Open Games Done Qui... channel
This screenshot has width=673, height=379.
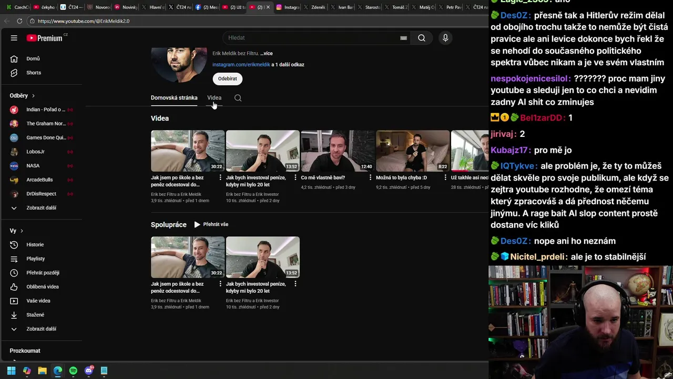pos(43,137)
